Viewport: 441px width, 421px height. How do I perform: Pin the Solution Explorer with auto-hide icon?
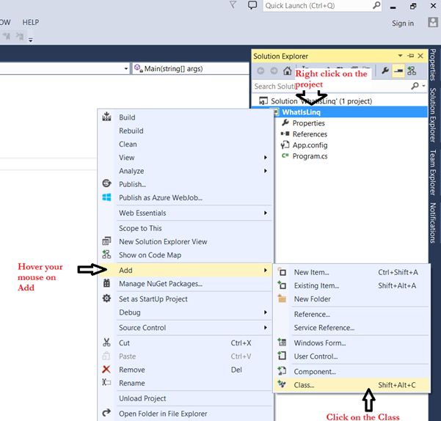pos(411,56)
